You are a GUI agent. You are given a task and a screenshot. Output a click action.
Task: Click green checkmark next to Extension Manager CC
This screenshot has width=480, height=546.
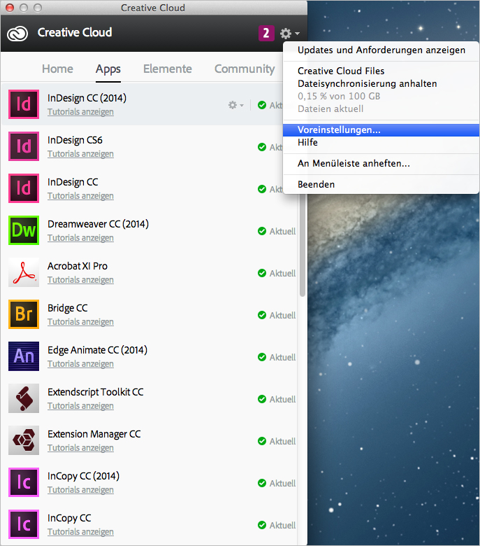(x=262, y=441)
